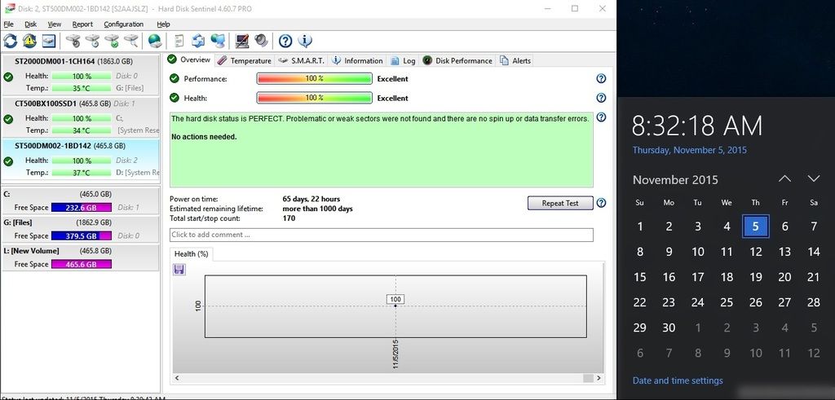Click the yellow warning triangle toolbar icon

pyautogui.click(x=30, y=41)
